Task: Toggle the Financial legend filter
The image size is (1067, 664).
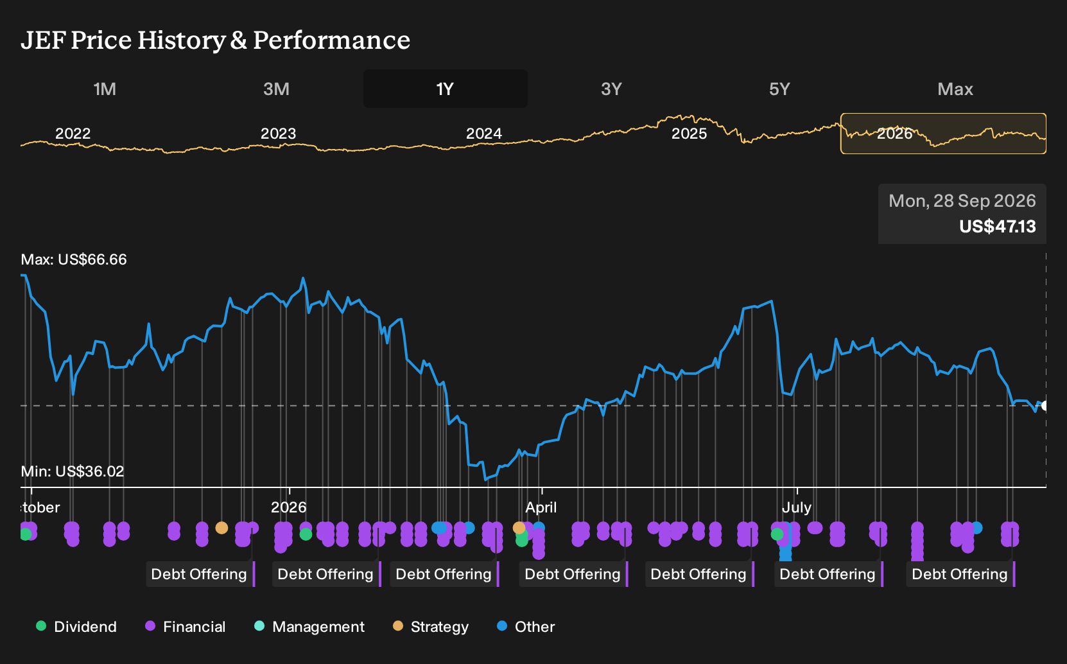Action: pos(185,627)
